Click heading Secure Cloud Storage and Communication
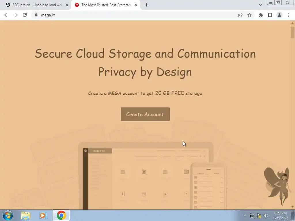The width and height of the screenshot is (295, 221). (x=145, y=54)
